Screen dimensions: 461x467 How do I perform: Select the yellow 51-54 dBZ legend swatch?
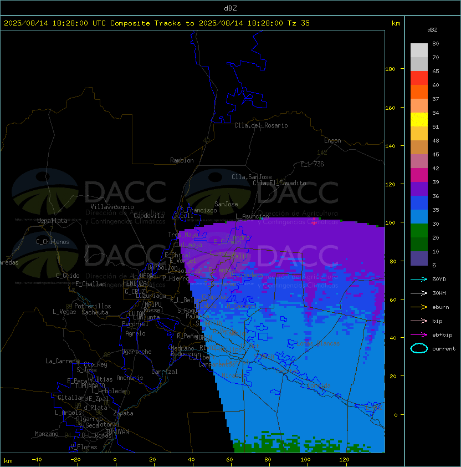[419, 119]
